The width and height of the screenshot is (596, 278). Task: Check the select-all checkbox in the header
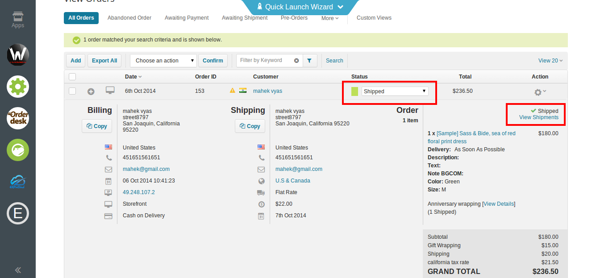72,76
